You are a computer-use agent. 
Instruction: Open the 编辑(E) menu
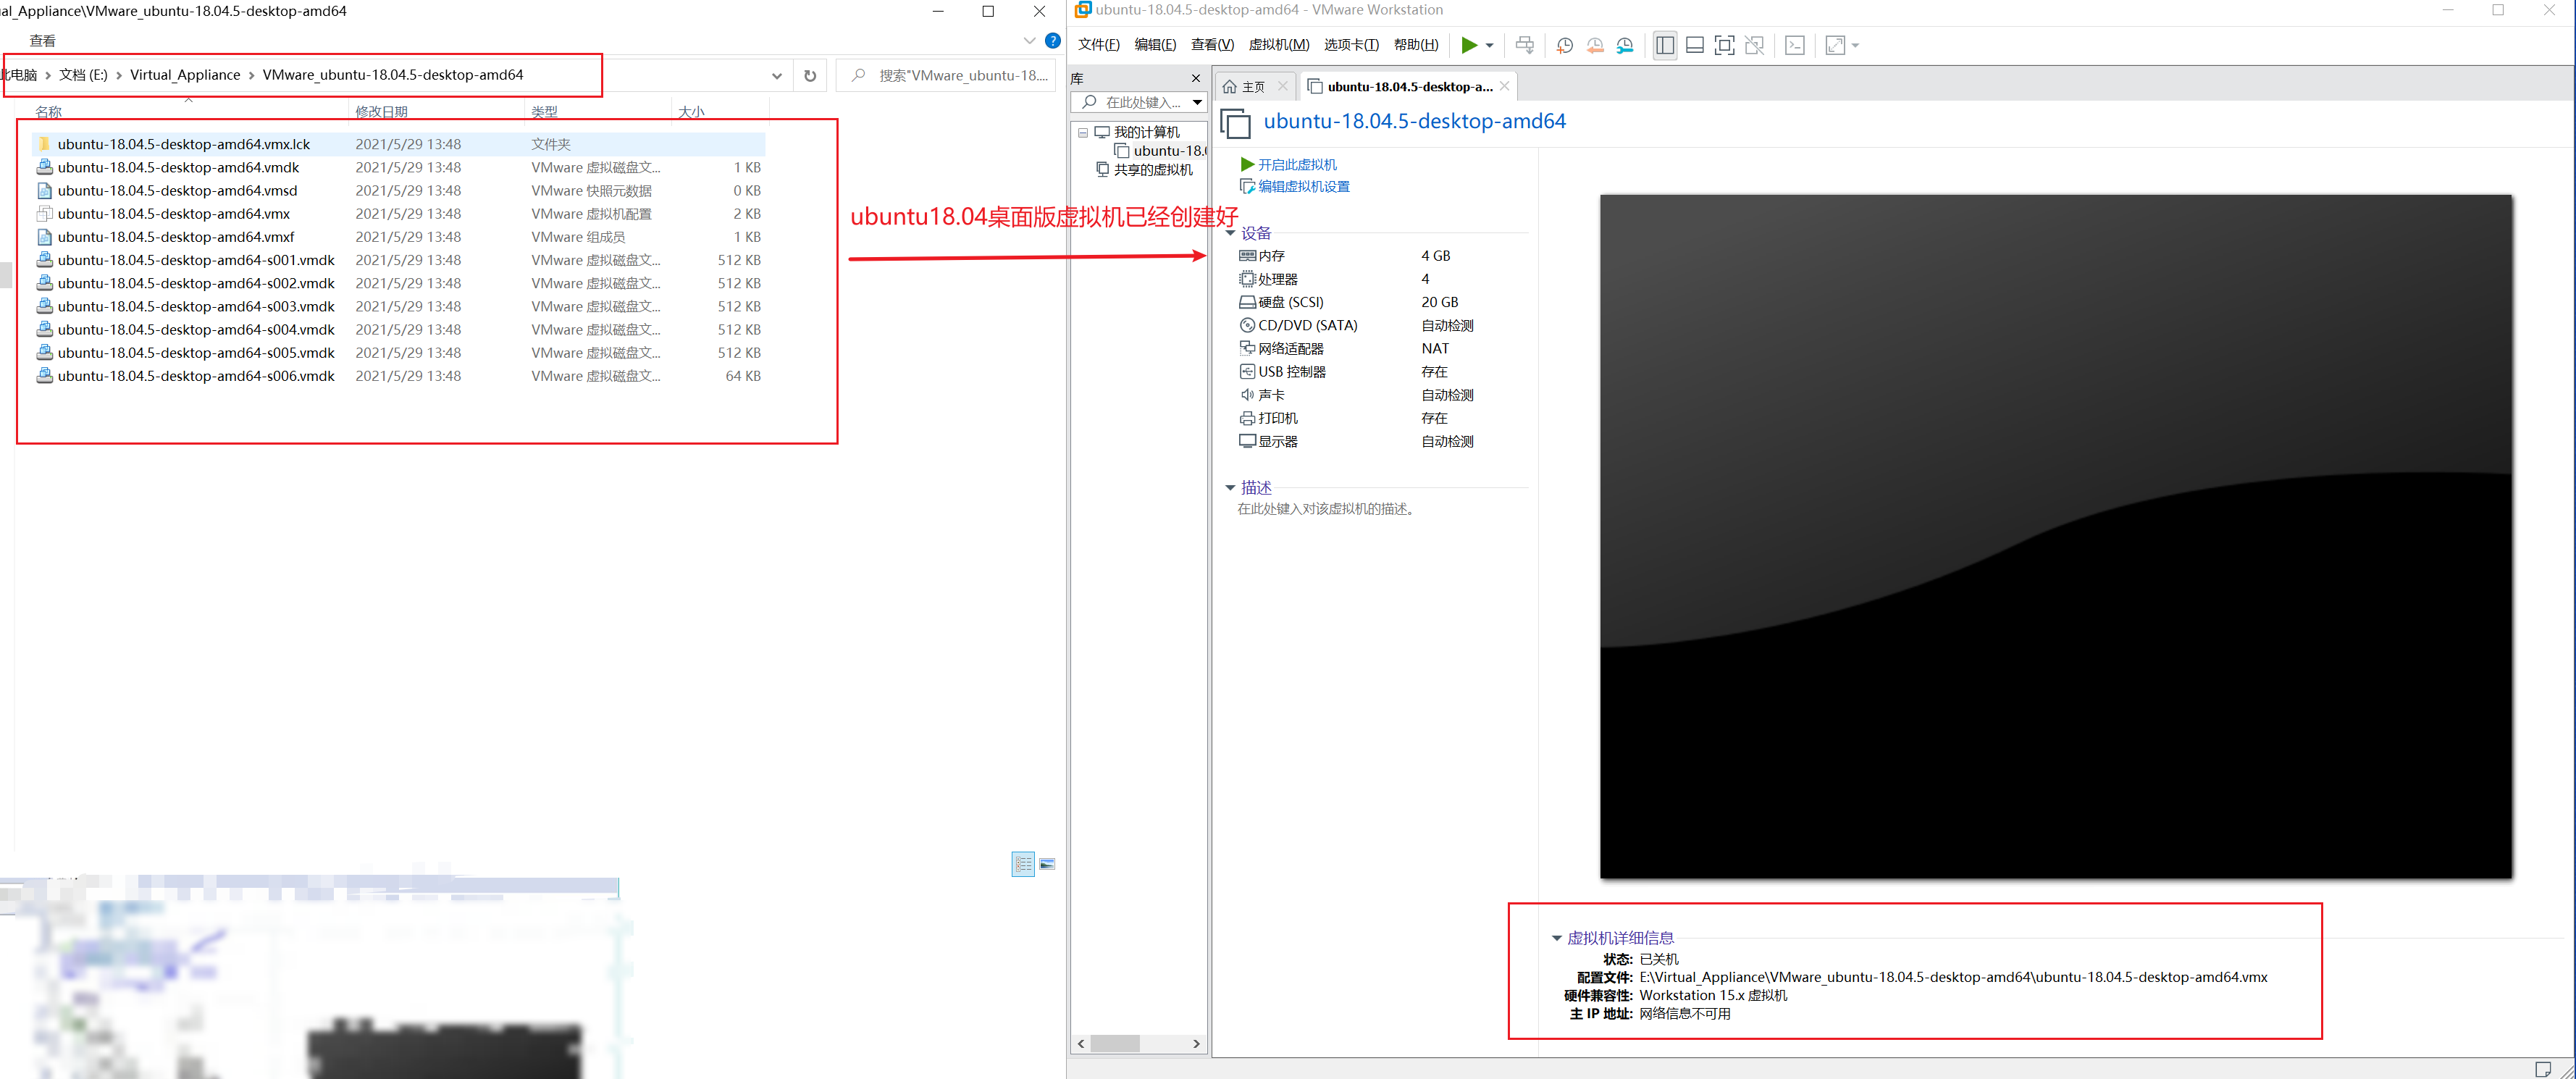(1155, 45)
